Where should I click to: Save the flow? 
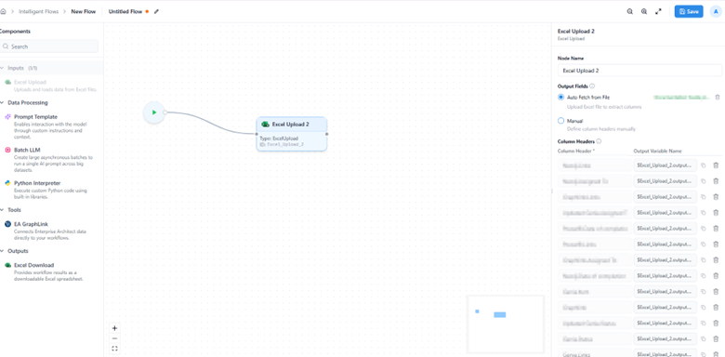[x=689, y=11]
